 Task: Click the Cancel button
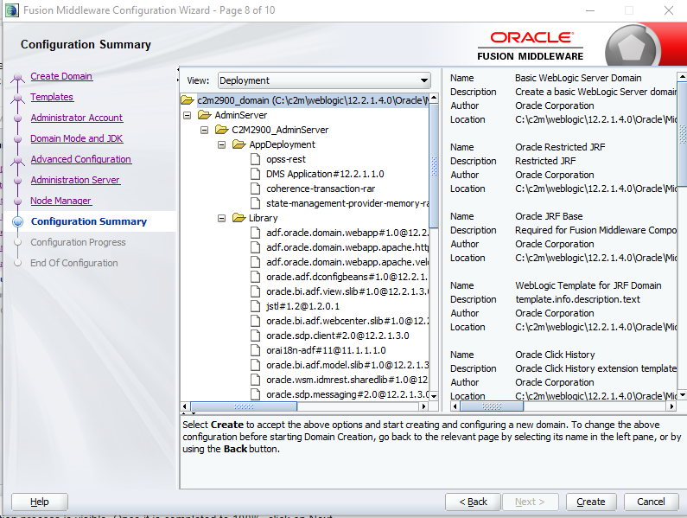[x=651, y=502]
